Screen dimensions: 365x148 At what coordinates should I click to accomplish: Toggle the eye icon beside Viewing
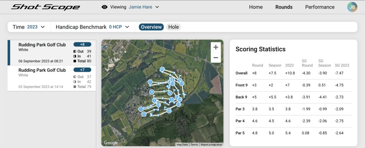[104, 7]
